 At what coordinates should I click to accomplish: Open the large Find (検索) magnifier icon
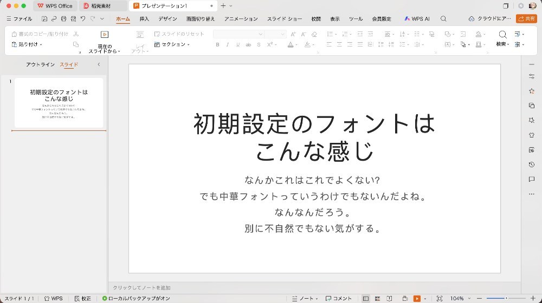click(502, 34)
